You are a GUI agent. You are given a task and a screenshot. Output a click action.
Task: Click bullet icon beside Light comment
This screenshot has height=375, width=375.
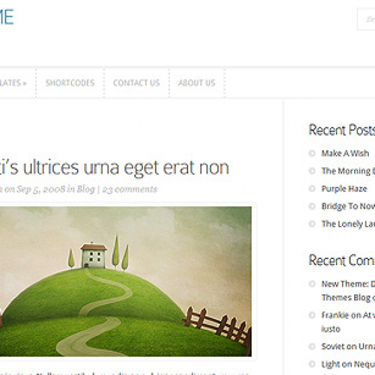[312, 364]
